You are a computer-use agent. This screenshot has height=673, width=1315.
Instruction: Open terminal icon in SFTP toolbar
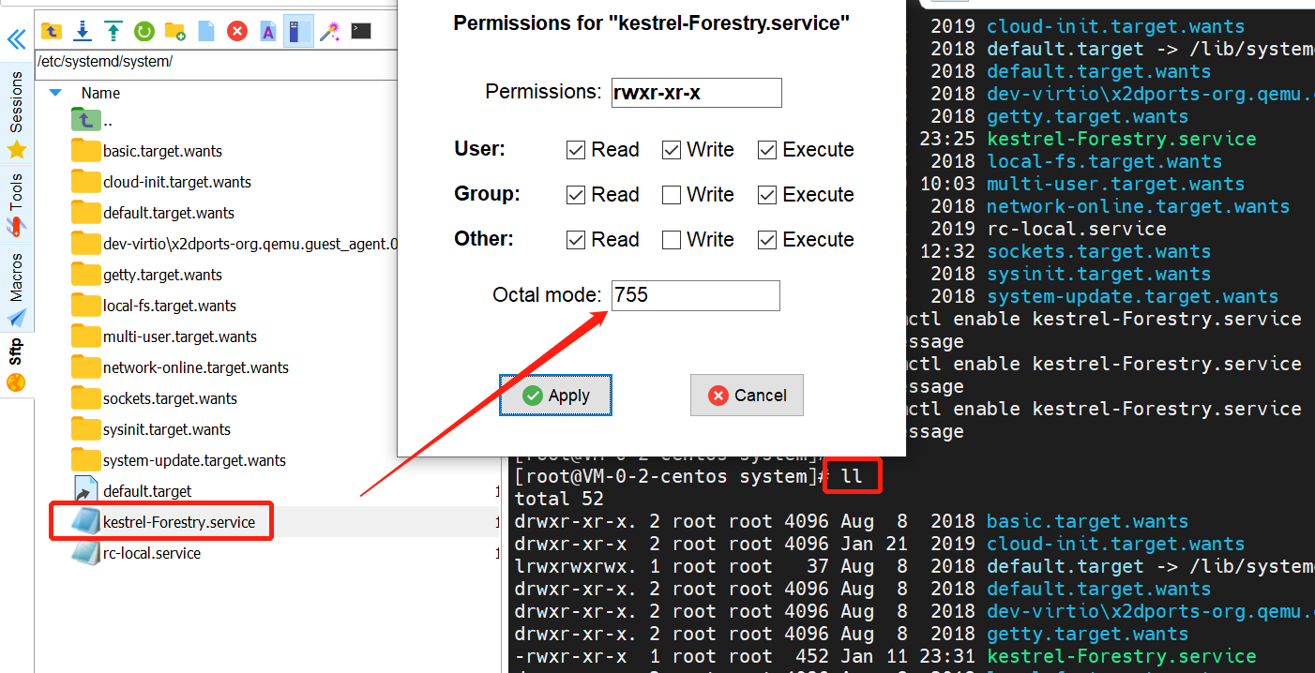coord(360,32)
